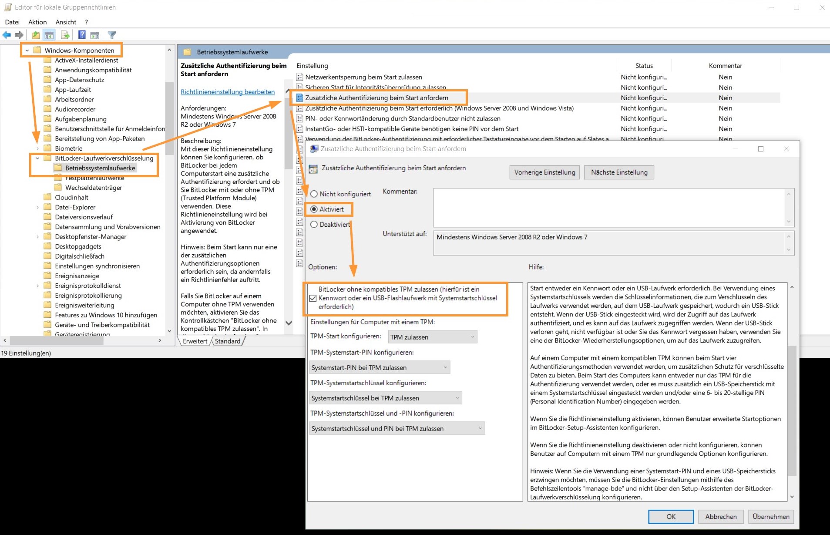Screen dimensions: 830x535
Task: Click the folder icon of Cloudinhalt
Action: (48, 197)
